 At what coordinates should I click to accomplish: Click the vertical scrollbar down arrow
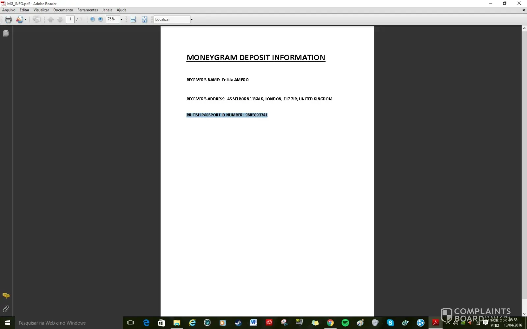(x=524, y=314)
